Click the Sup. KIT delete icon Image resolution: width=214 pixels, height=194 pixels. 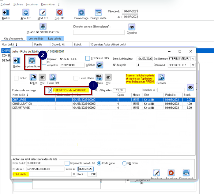coord(60,13)
